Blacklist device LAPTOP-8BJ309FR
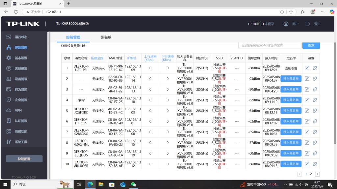 tap(291, 164)
